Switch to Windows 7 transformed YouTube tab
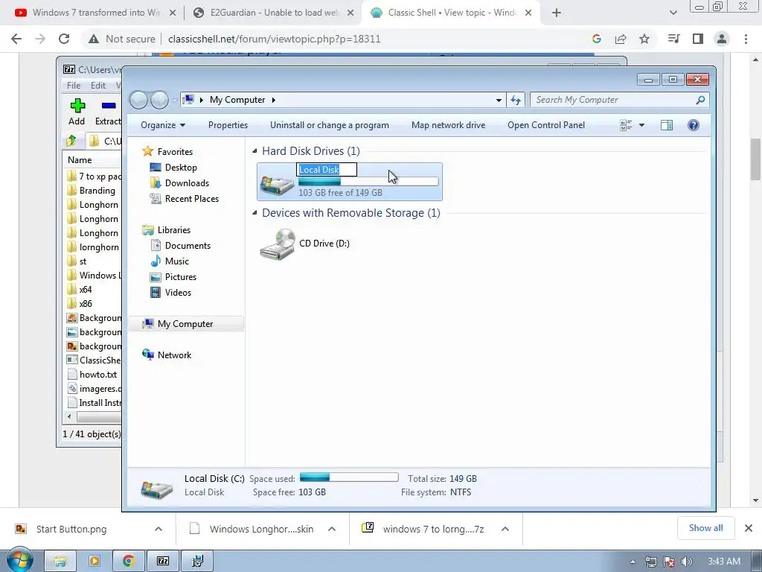762x572 pixels. [95, 13]
